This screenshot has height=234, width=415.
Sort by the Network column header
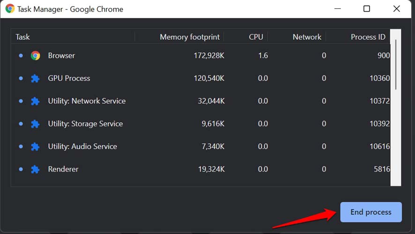click(307, 37)
